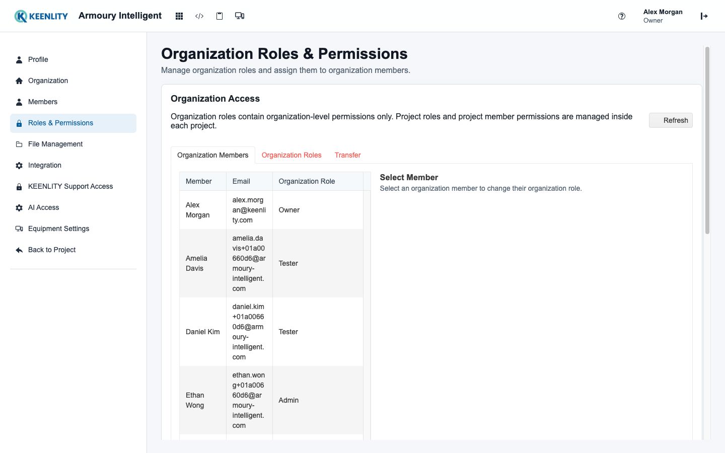
Task: Click the Members person icon in sidebar
Action: coord(19,102)
